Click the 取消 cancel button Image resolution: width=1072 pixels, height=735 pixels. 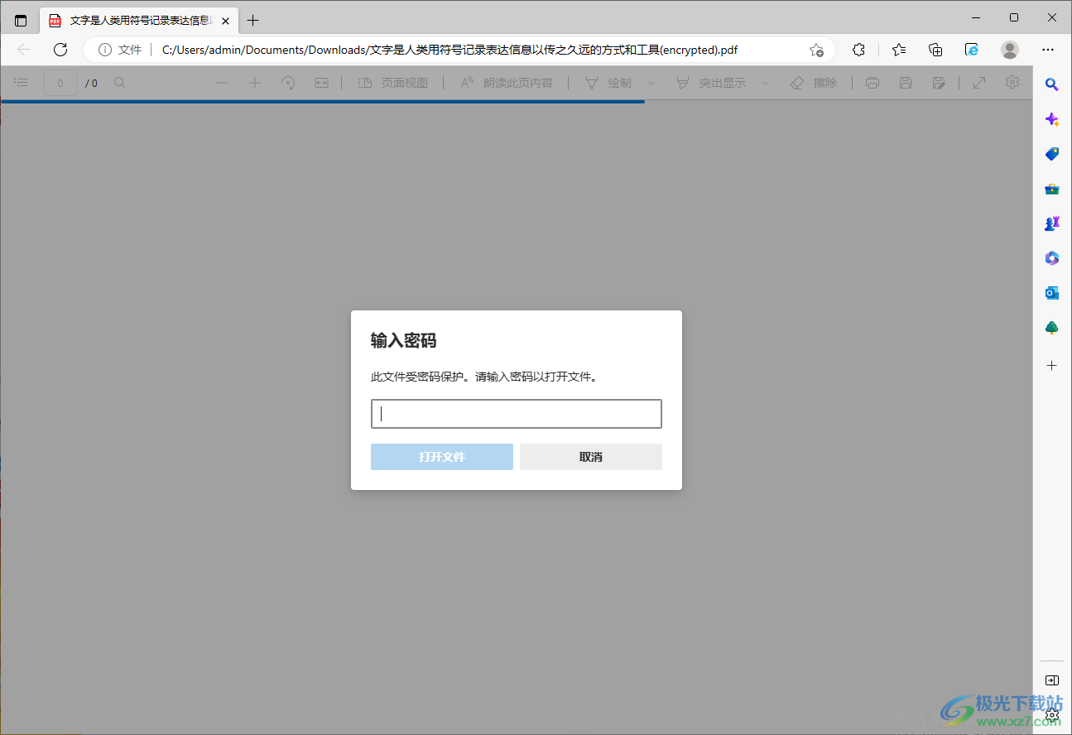click(591, 457)
